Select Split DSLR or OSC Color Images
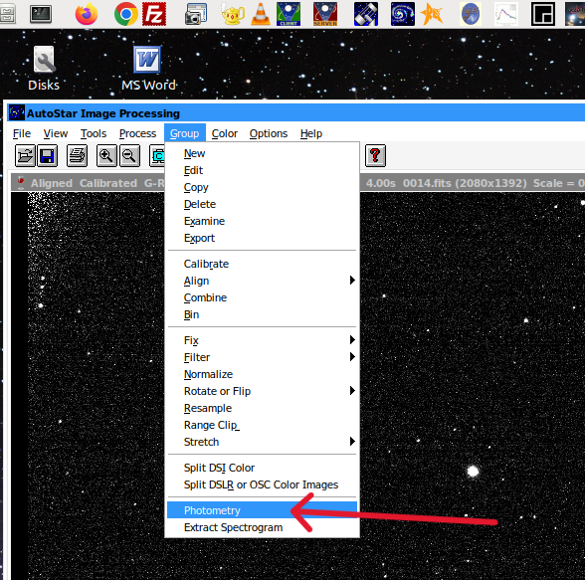This screenshot has height=580, width=585. pyautogui.click(x=262, y=484)
